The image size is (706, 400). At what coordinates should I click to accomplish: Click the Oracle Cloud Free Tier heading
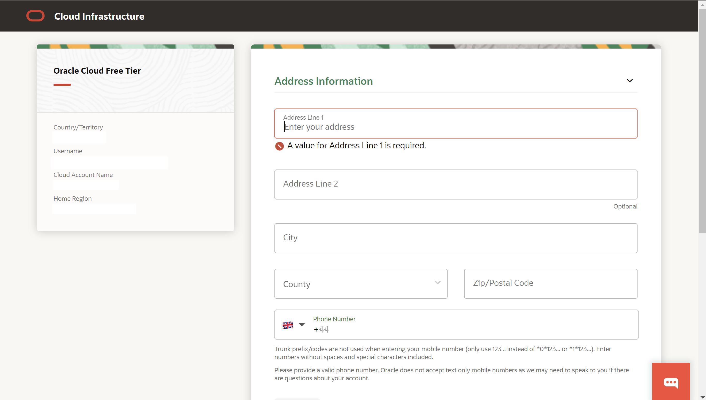tap(97, 71)
